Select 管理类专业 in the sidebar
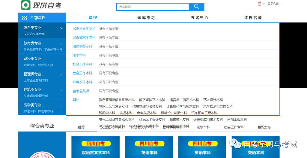 pos(32,74)
